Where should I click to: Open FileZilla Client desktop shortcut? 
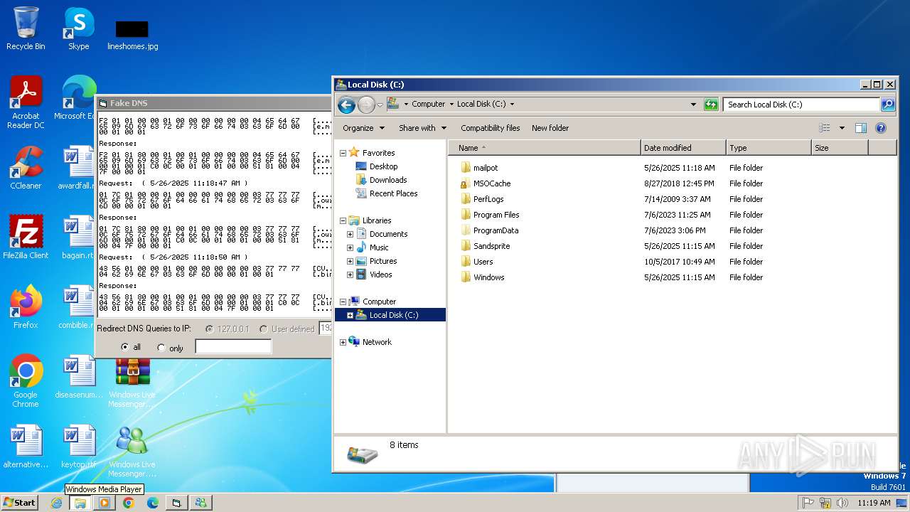coord(26,238)
